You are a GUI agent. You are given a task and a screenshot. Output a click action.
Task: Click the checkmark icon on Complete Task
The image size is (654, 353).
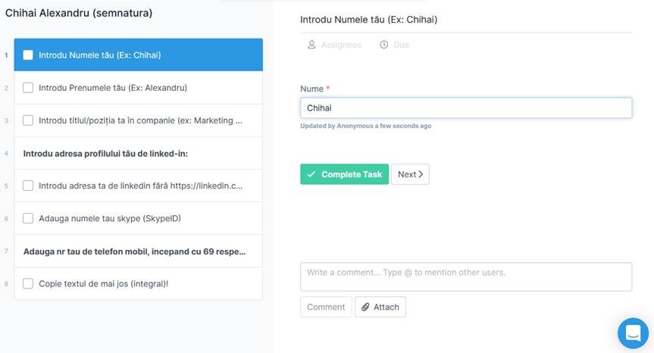click(x=311, y=174)
